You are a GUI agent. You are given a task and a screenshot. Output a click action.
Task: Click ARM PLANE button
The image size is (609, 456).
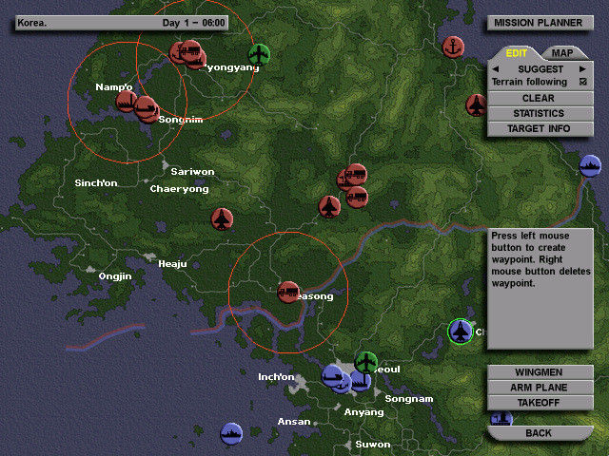point(540,388)
